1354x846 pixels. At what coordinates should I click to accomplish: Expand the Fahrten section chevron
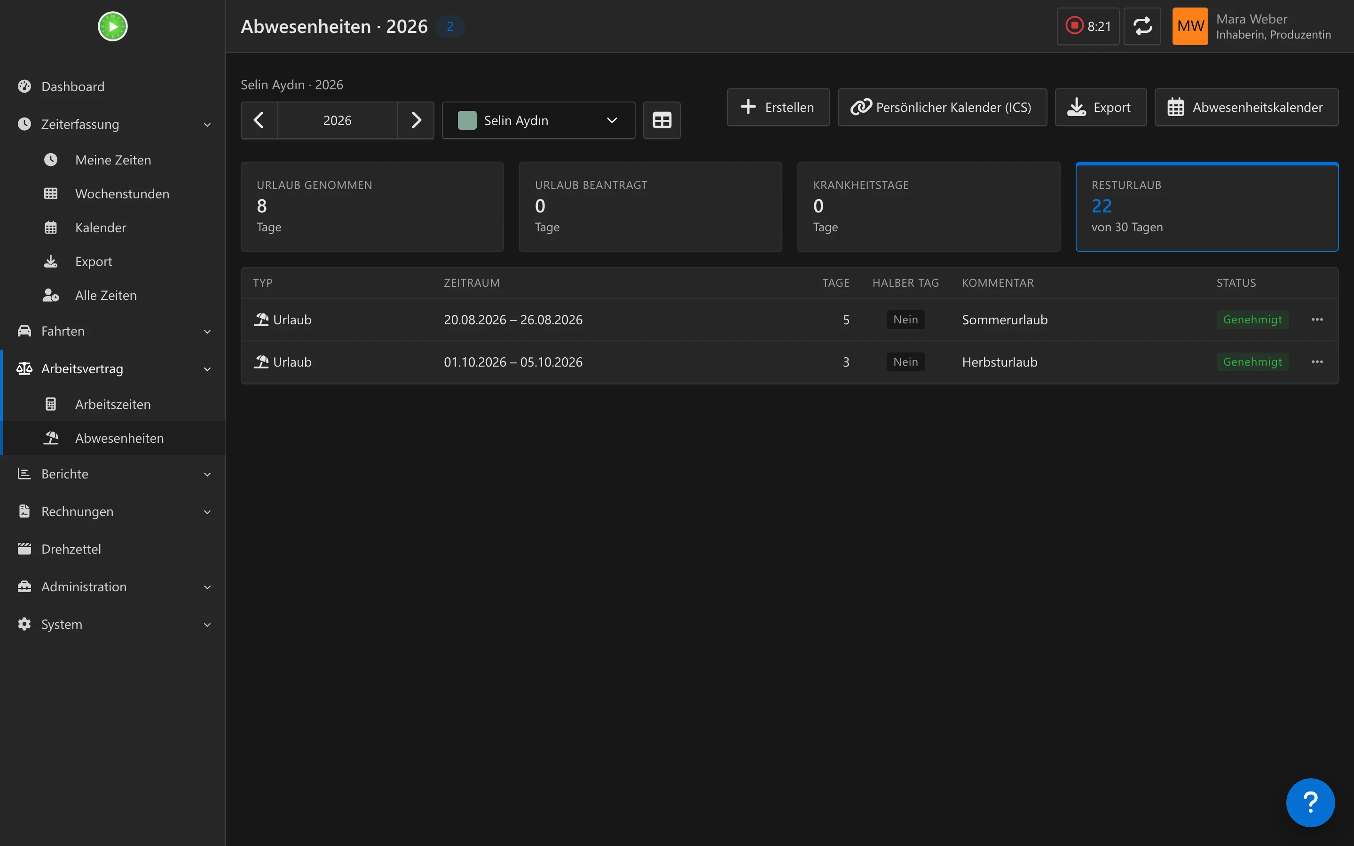(207, 332)
